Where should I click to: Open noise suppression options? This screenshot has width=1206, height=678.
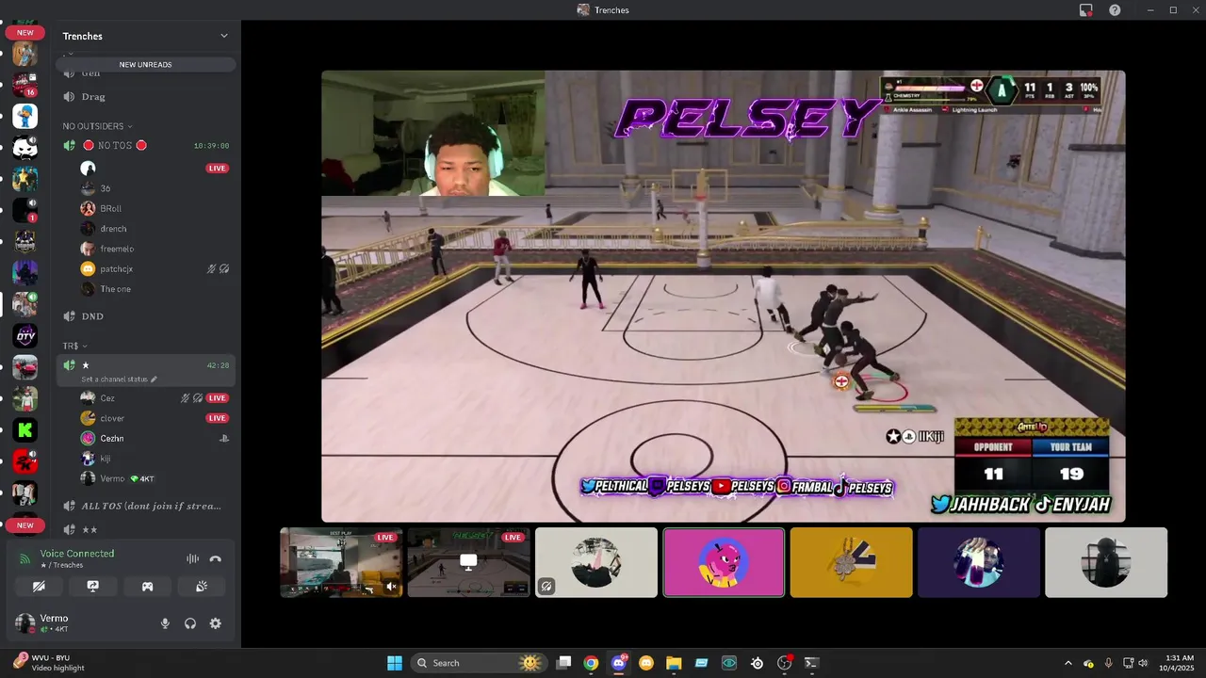coord(192,558)
